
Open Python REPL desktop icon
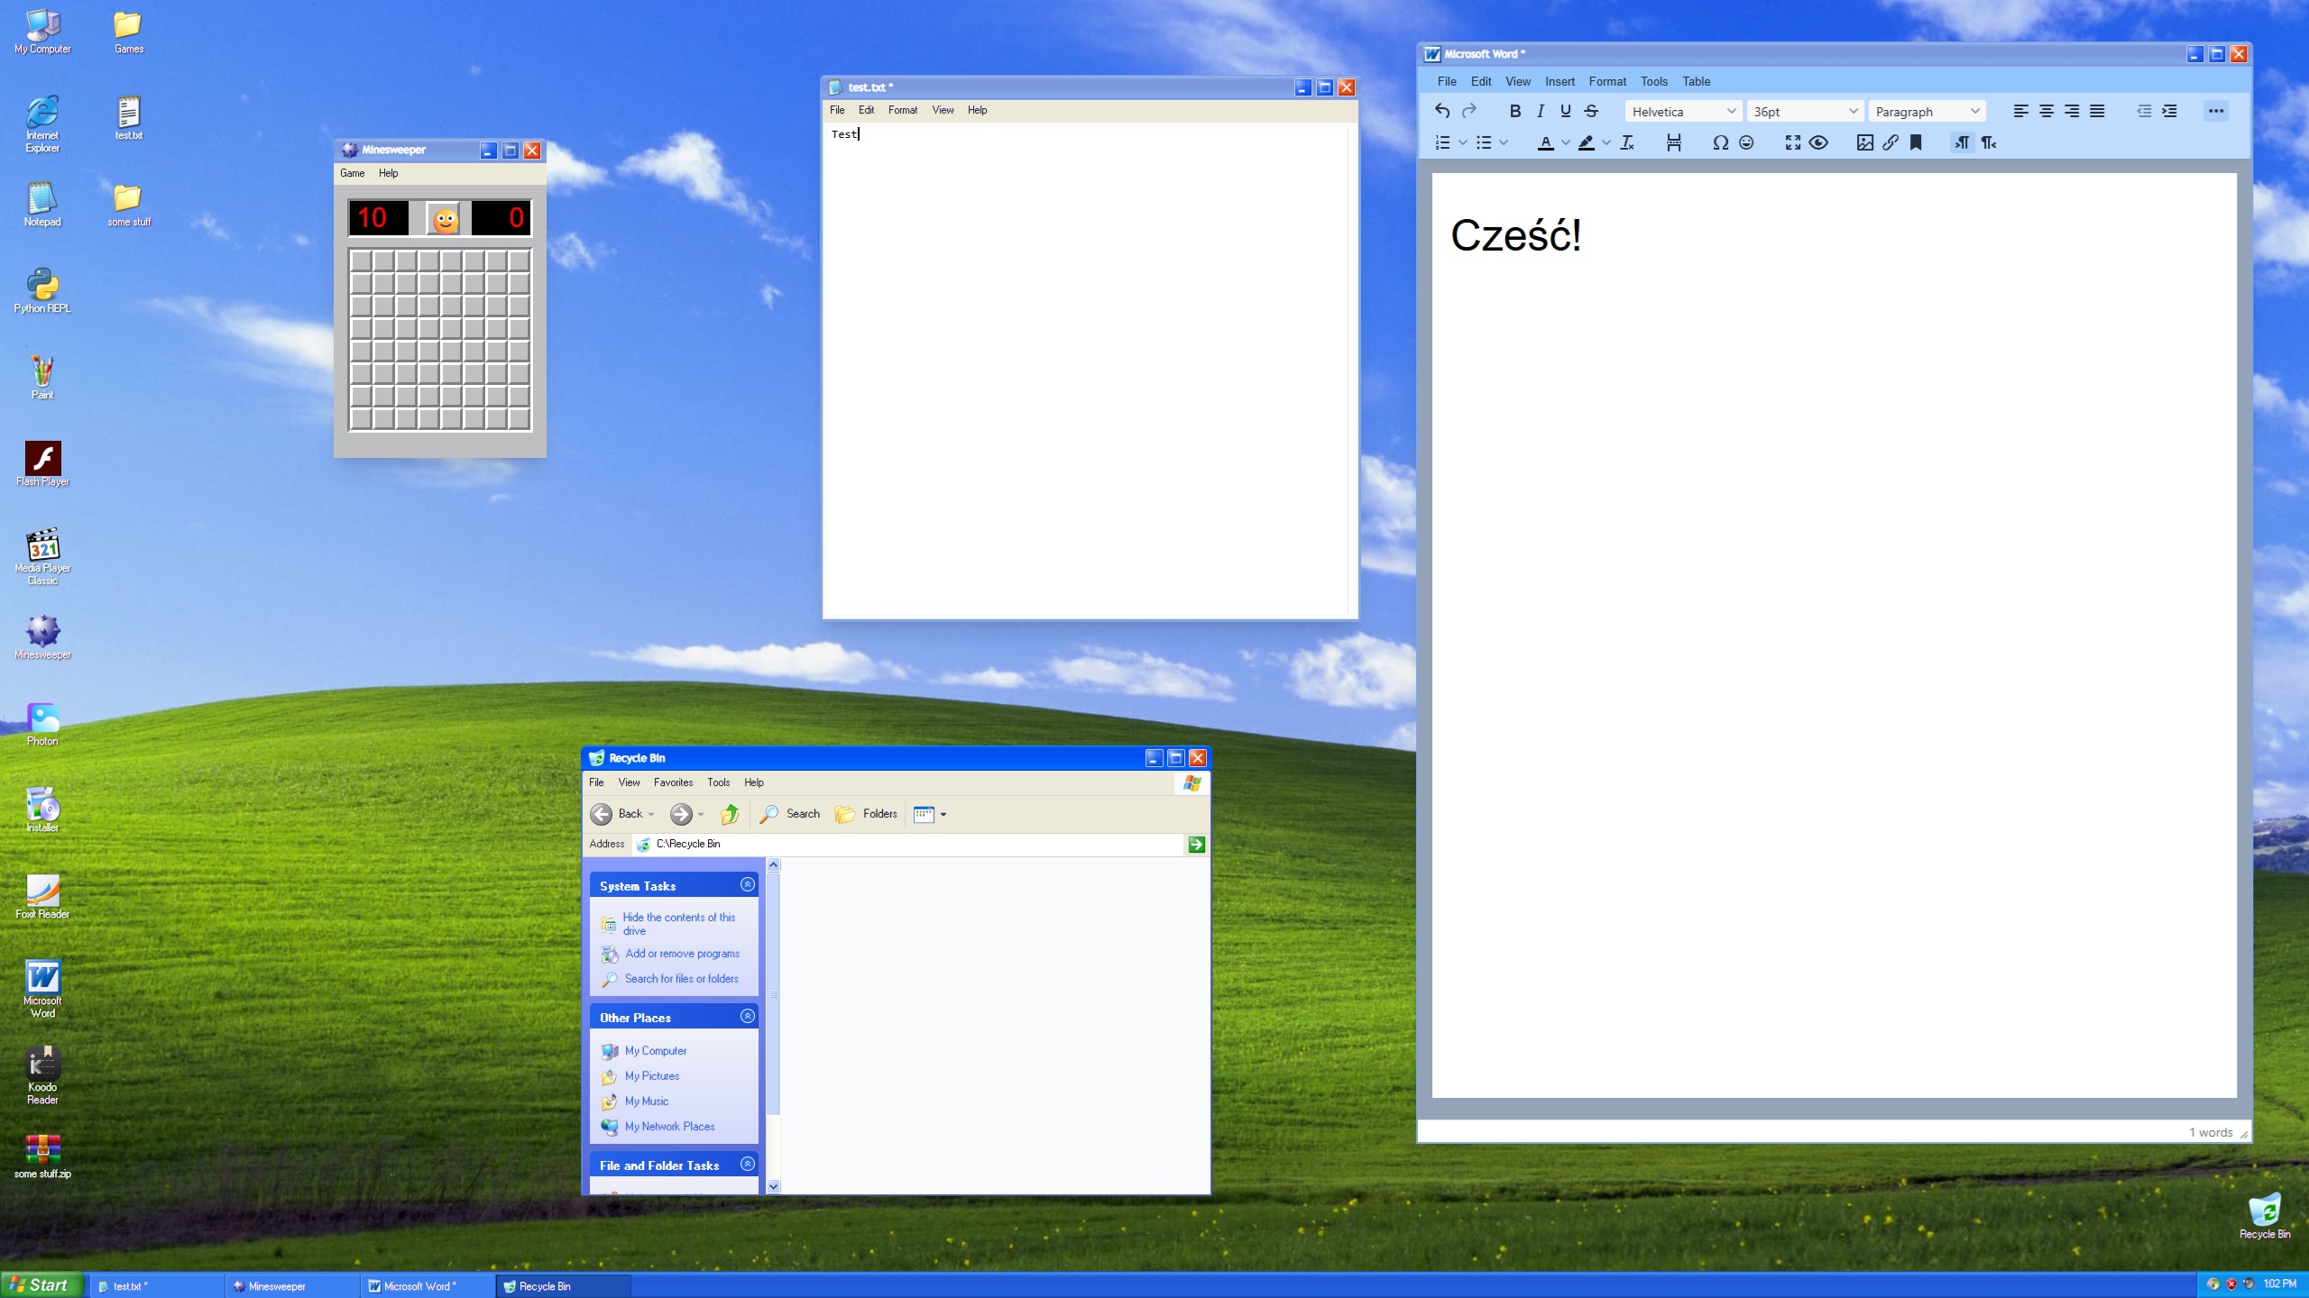[x=42, y=291]
